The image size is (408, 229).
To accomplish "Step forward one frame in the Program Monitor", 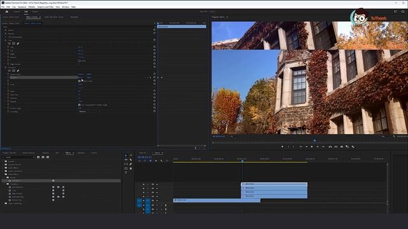I will (x=317, y=147).
